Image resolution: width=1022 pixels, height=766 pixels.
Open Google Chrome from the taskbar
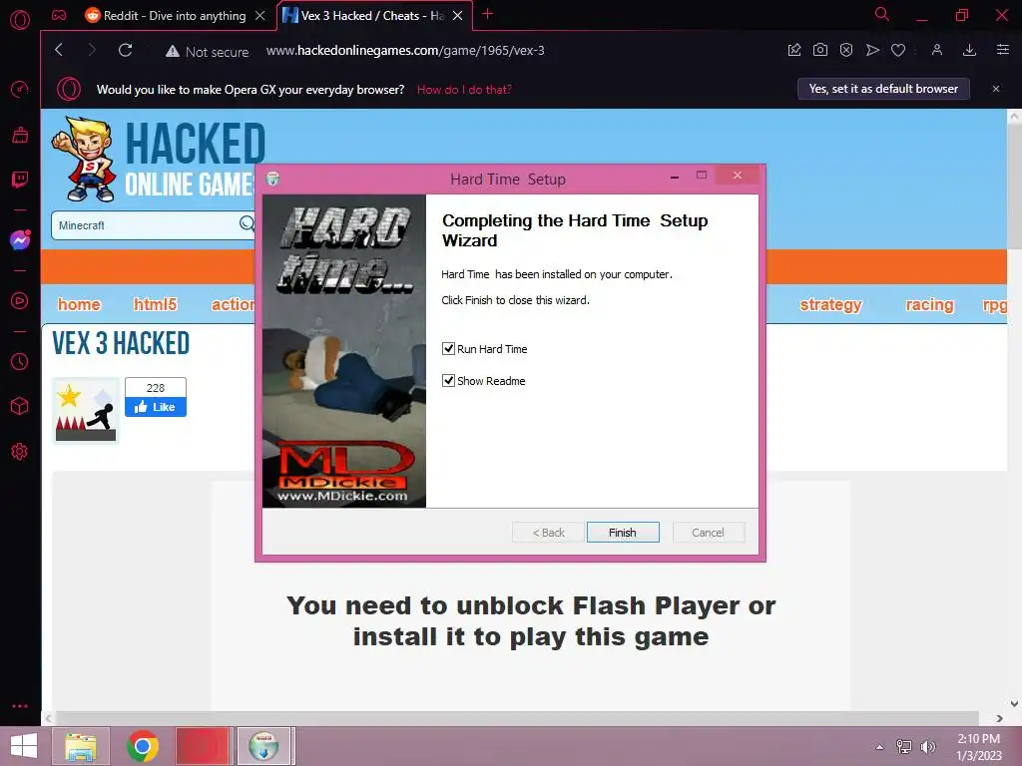click(143, 746)
